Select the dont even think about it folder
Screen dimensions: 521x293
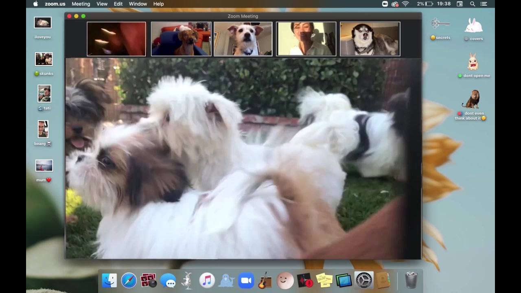coord(471,105)
